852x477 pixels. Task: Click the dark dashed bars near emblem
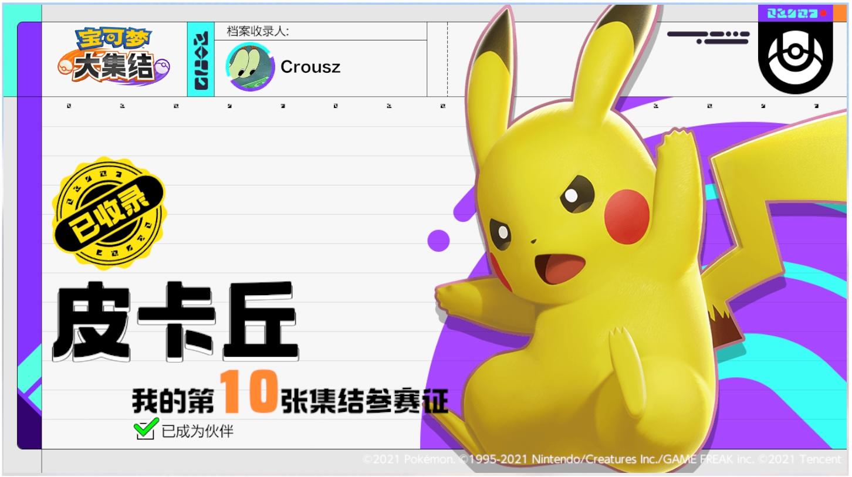pyautogui.click(x=708, y=38)
